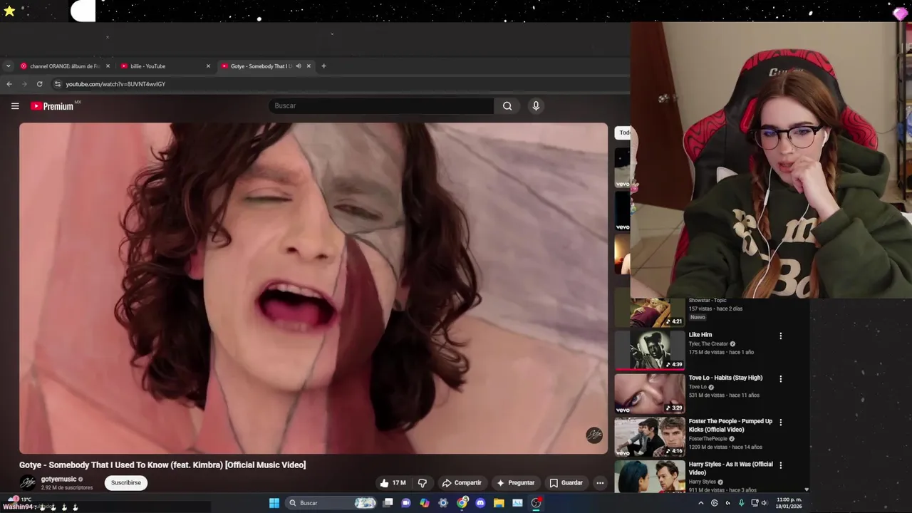Click the Gotye music video player

click(x=313, y=289)
